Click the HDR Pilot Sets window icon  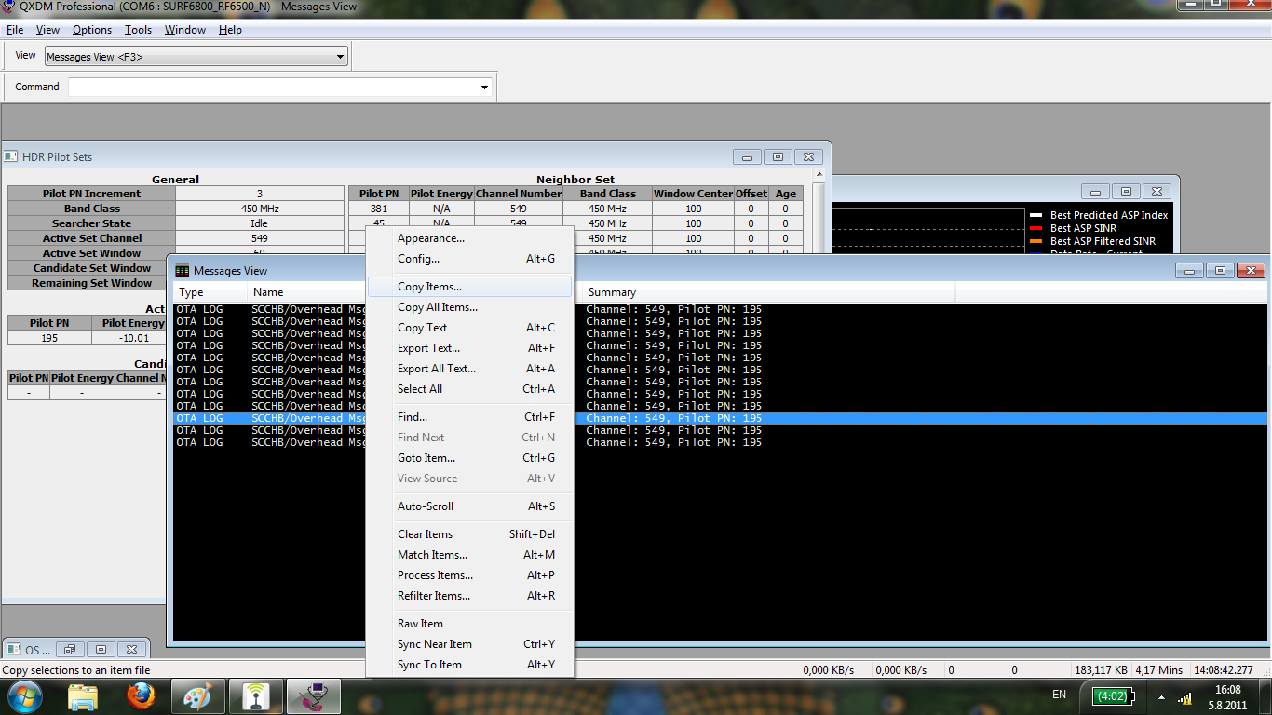pos(11,156)
